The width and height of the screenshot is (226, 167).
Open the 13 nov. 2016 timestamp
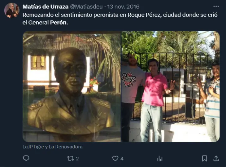tap(123, 7)
